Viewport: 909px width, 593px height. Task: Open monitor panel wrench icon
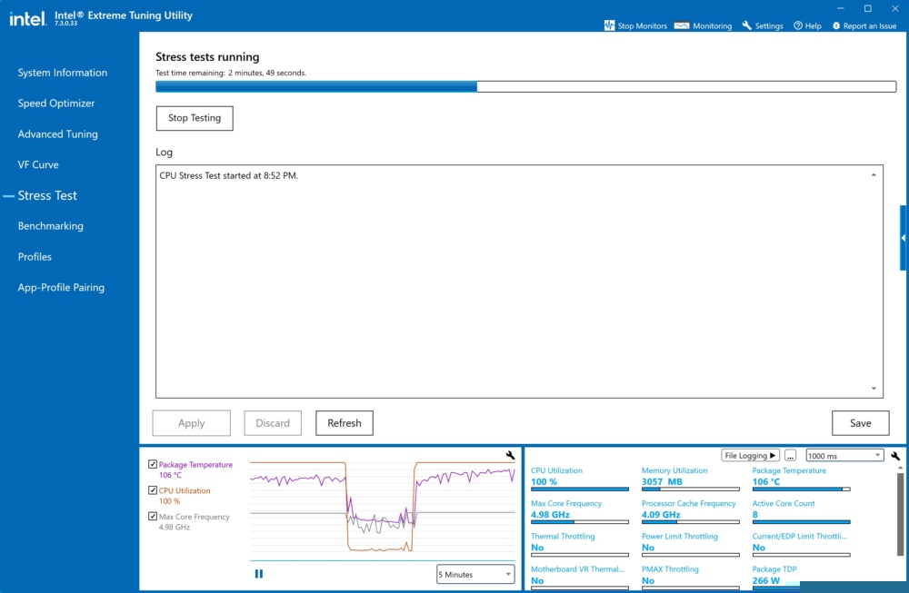(x=895, y=456)
